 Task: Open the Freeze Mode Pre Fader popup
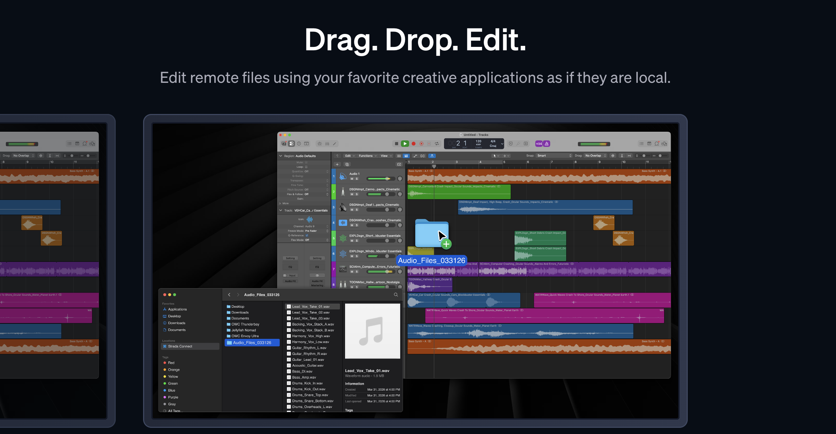[316, 231]
